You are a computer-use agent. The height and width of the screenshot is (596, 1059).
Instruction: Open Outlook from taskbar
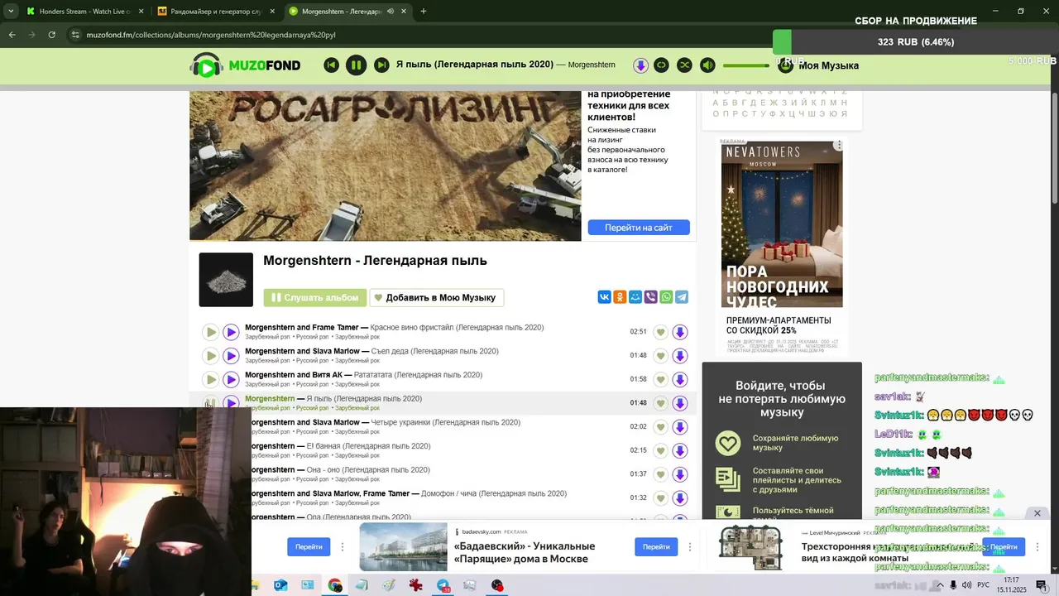pyautogui.click(x=280, y=585)
